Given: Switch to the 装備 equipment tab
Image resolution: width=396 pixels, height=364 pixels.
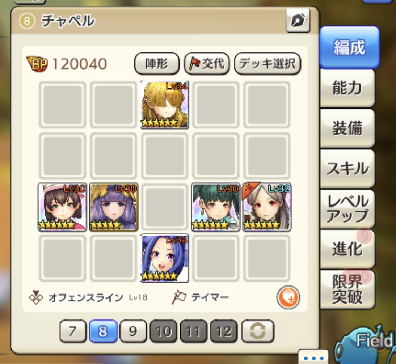Looking at the screenshot, I should click(x=347, y=128).
